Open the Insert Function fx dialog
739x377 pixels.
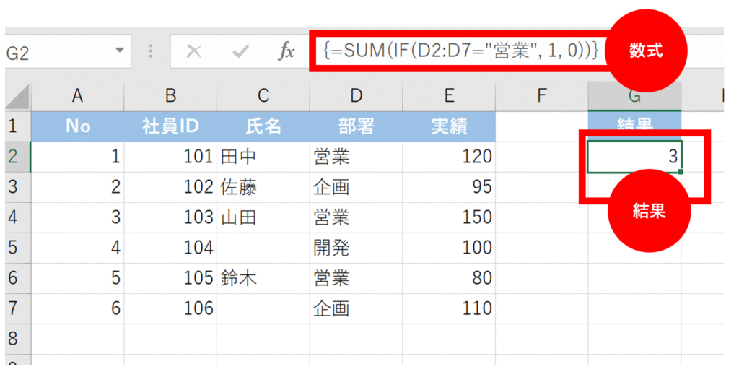tap(287, 51)
